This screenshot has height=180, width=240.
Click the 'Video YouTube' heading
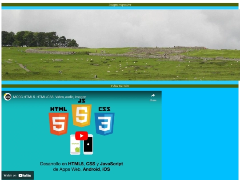tap(120, 86)
